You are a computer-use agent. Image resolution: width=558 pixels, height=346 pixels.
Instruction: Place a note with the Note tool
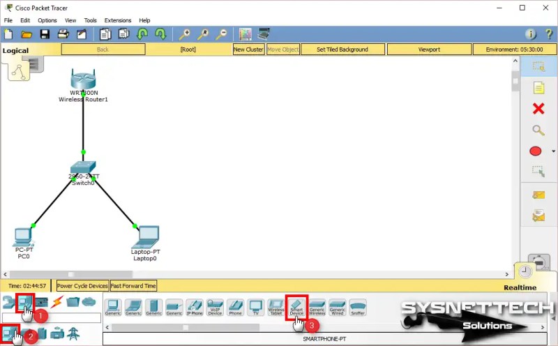[538, 88]
